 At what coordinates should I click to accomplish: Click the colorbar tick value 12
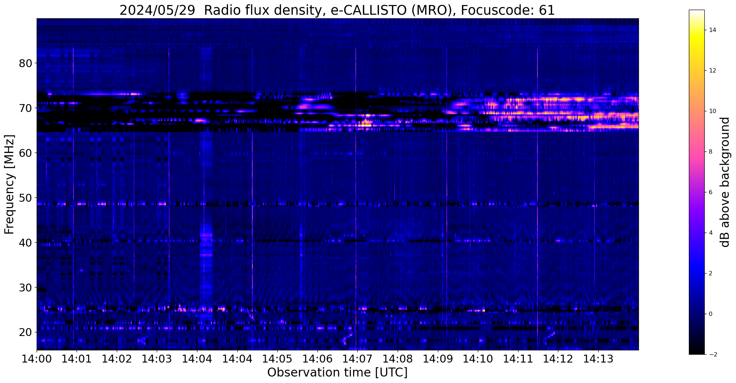click(712, 71)
